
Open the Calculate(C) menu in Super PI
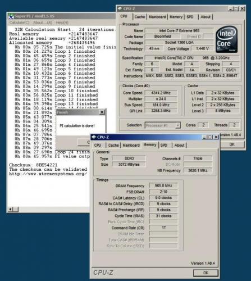pos(20,22)
